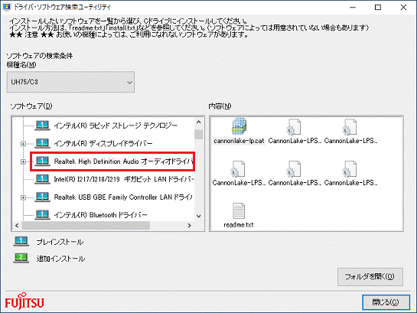Click the 追加インストール legend text

point(60,259)
